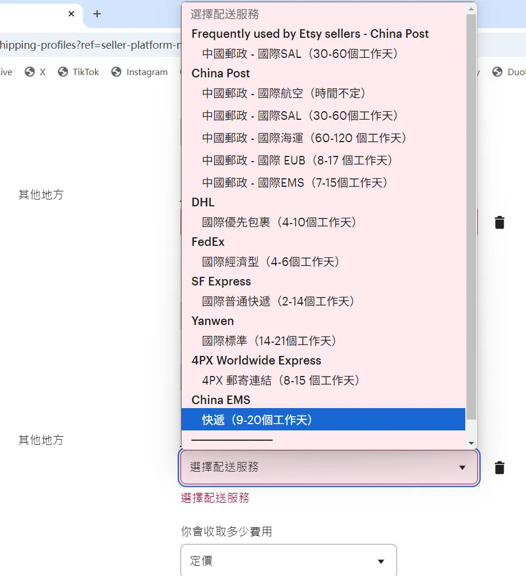Viewport: 526px width, 576px height.
Task: Select 中國郵政 國際SAL under China Post group
Action: coord(323,116)
